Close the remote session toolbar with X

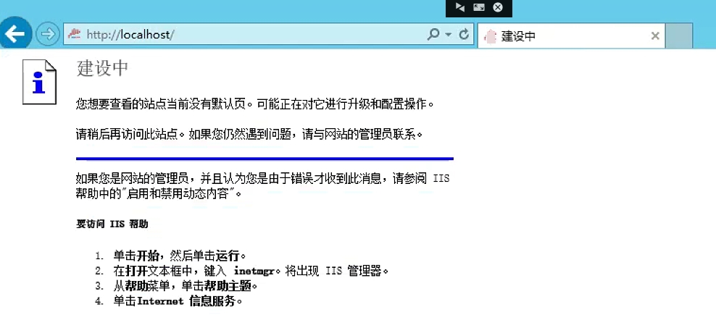[x=498, y=7]
